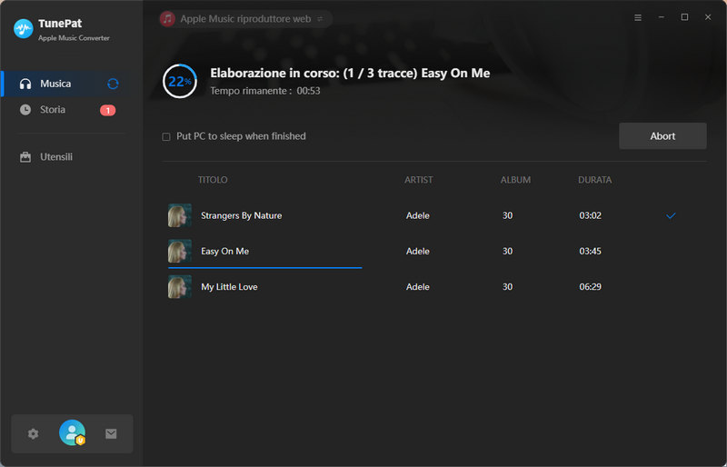Click the TunePat logo icon
Screen dimensions: 727x467
pos(24,29)
